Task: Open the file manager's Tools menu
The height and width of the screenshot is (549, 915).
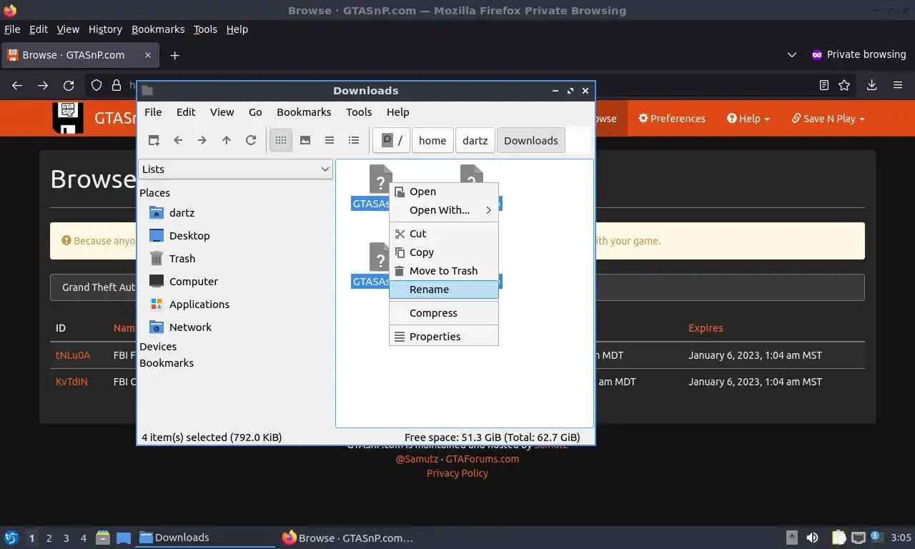Action: tap(359, 112)
